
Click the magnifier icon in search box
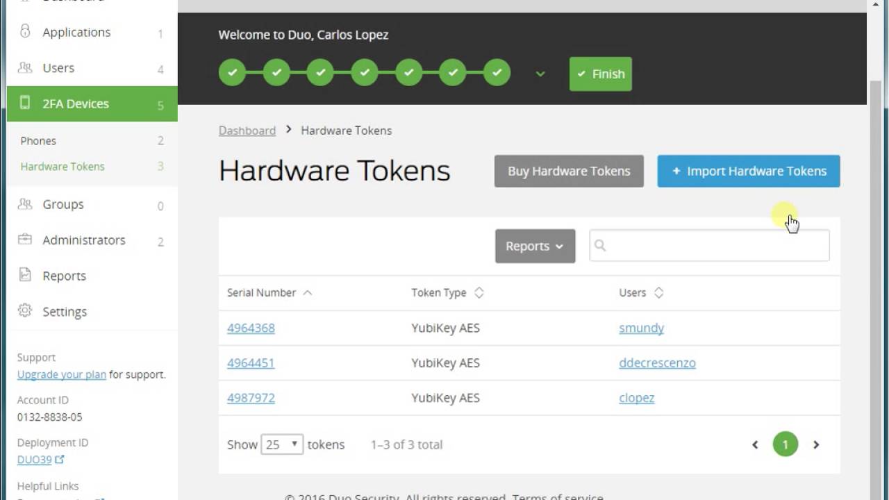(x=601, y=245)
